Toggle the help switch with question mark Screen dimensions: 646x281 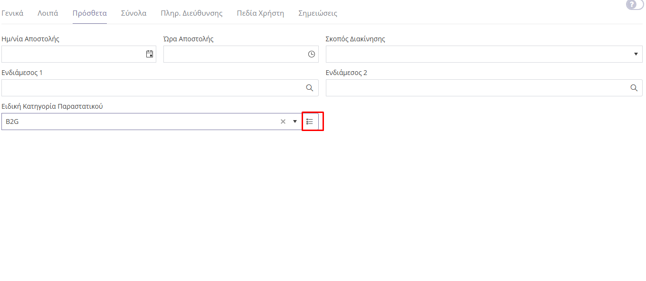click(634, 5)
